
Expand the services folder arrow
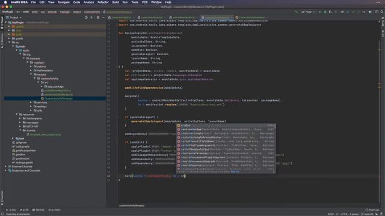pyautogui.click(x=31, y=103)
